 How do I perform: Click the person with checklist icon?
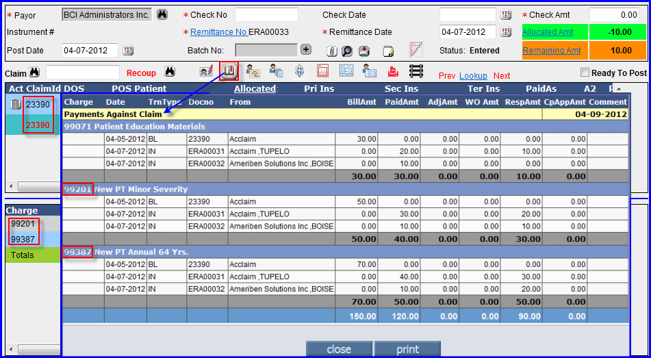(369, 71)
